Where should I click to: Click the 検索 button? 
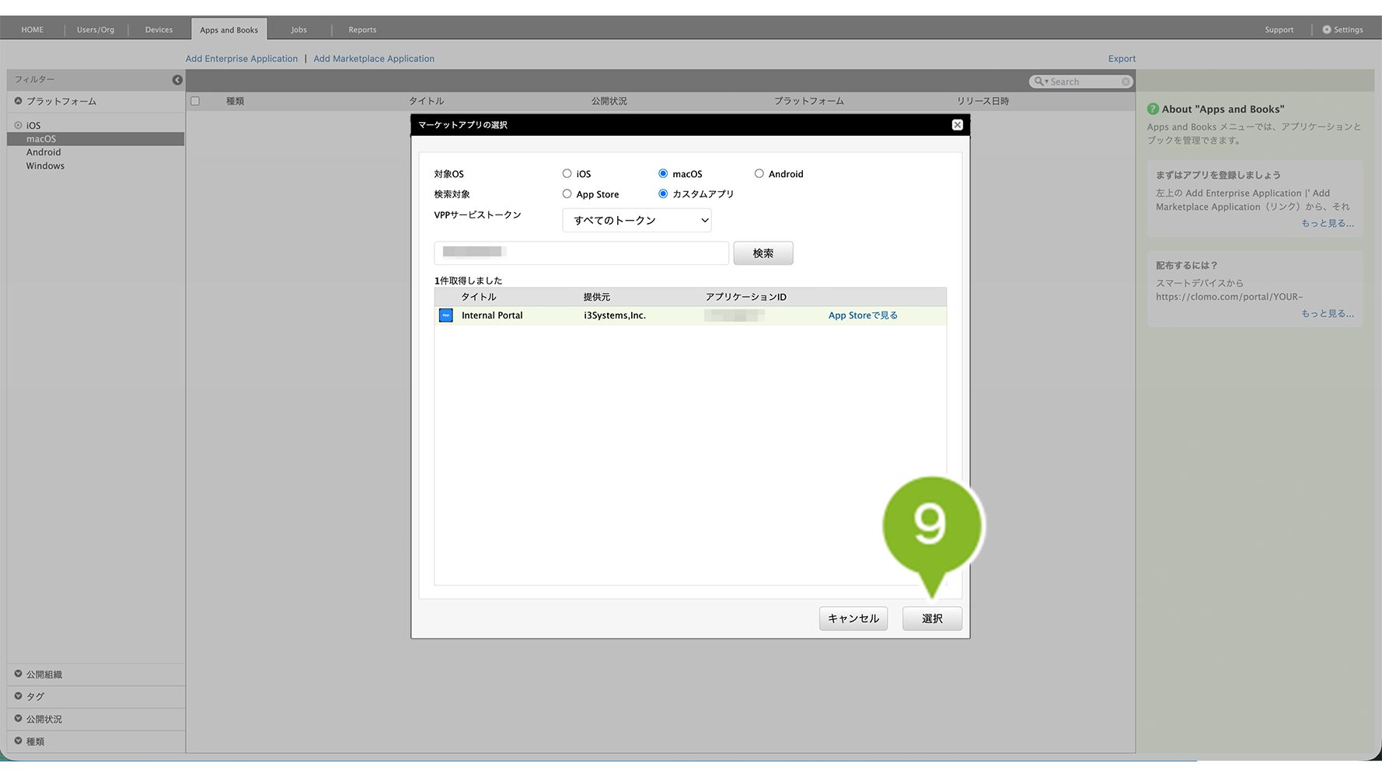[763, 253]
